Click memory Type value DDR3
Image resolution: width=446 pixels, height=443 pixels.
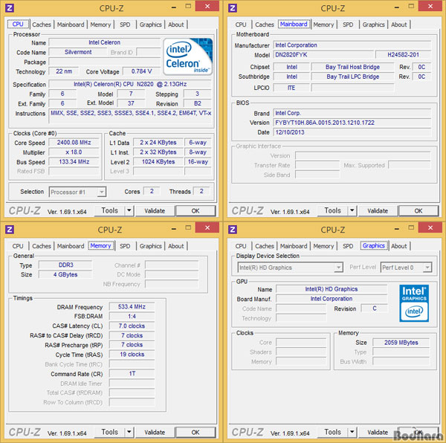click(x=65, y=265)
